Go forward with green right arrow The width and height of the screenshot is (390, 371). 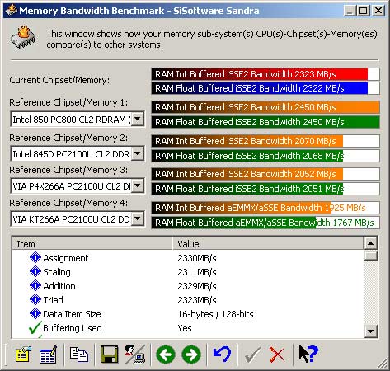(191, 355)
